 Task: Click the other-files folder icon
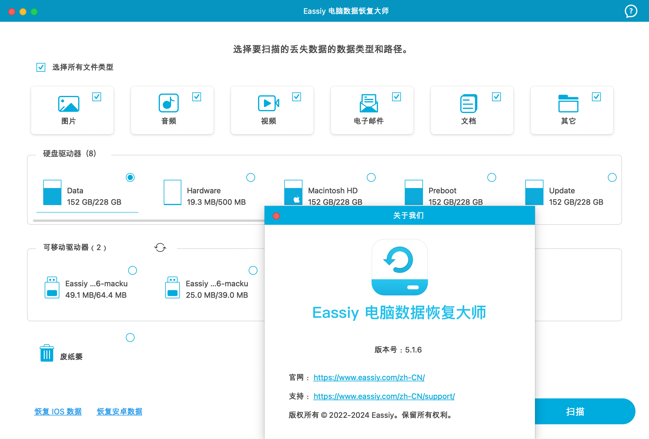568,103
